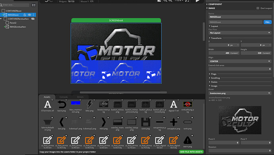Select the next.png right chevron asset

click(104, 122)
